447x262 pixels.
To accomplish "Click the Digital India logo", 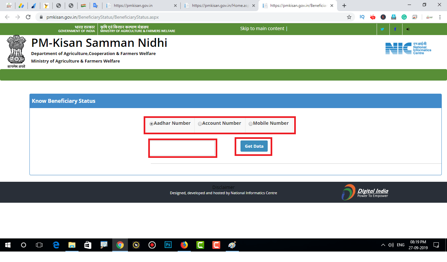I will pyautogui.click(x=365, y=192).
